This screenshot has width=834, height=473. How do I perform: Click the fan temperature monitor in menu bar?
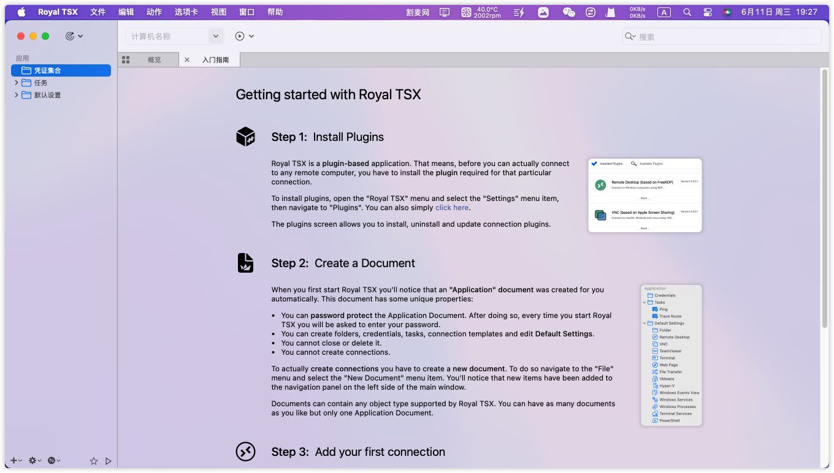pyautogui.click(x=481, y=12)
